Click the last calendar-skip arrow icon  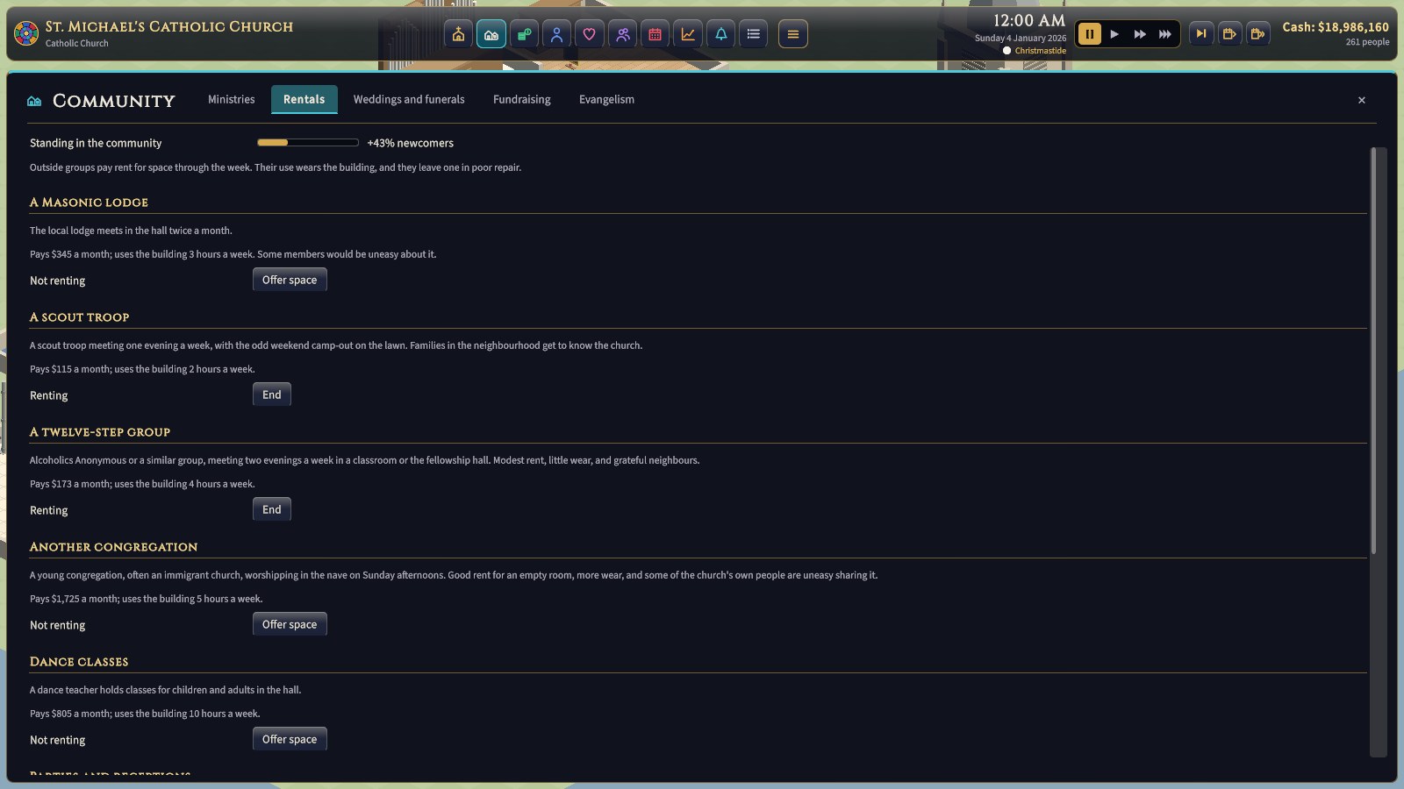(x=1257, y=34)
